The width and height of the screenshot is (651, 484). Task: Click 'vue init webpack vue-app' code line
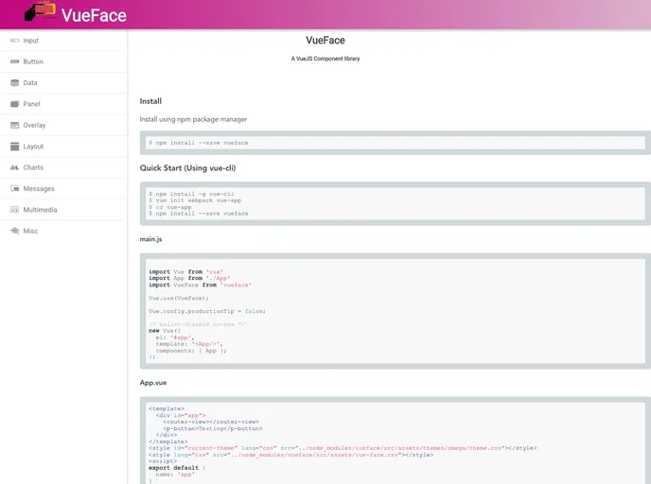[195, 200]
